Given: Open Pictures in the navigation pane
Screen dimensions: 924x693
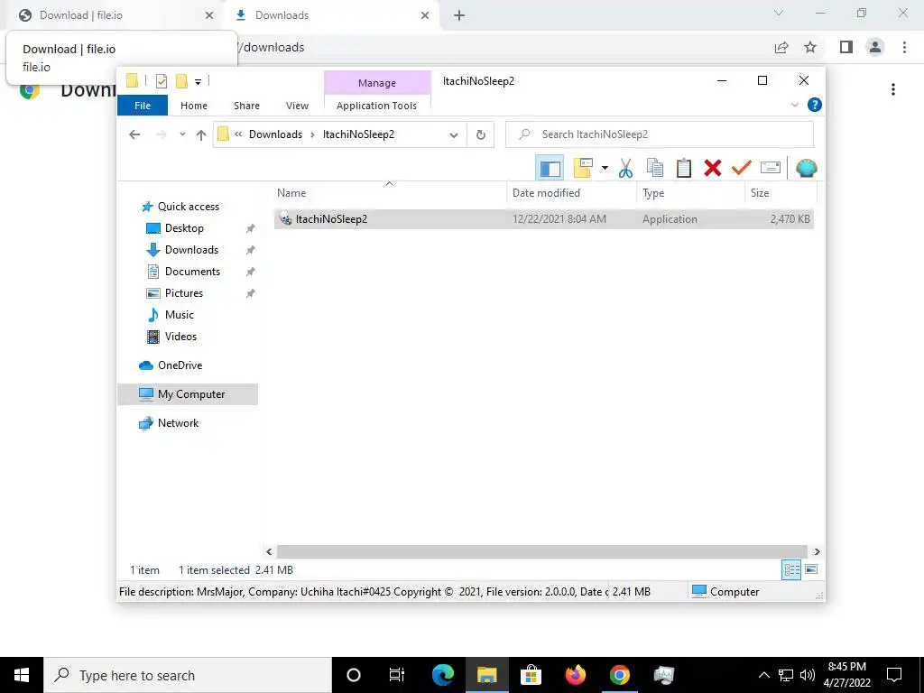Looking at the screenshot, I should (184, 293).
